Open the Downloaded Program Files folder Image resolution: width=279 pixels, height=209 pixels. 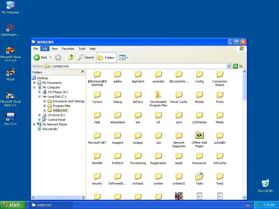[158, 98]
